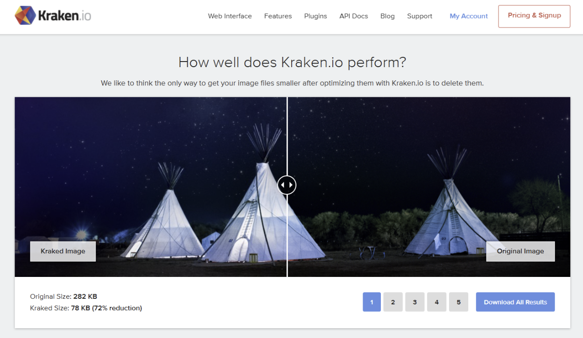Click the Pricing & Signup button
This screenshot has height=338, width=583.
pyautogui.click(x=534, y=16)
